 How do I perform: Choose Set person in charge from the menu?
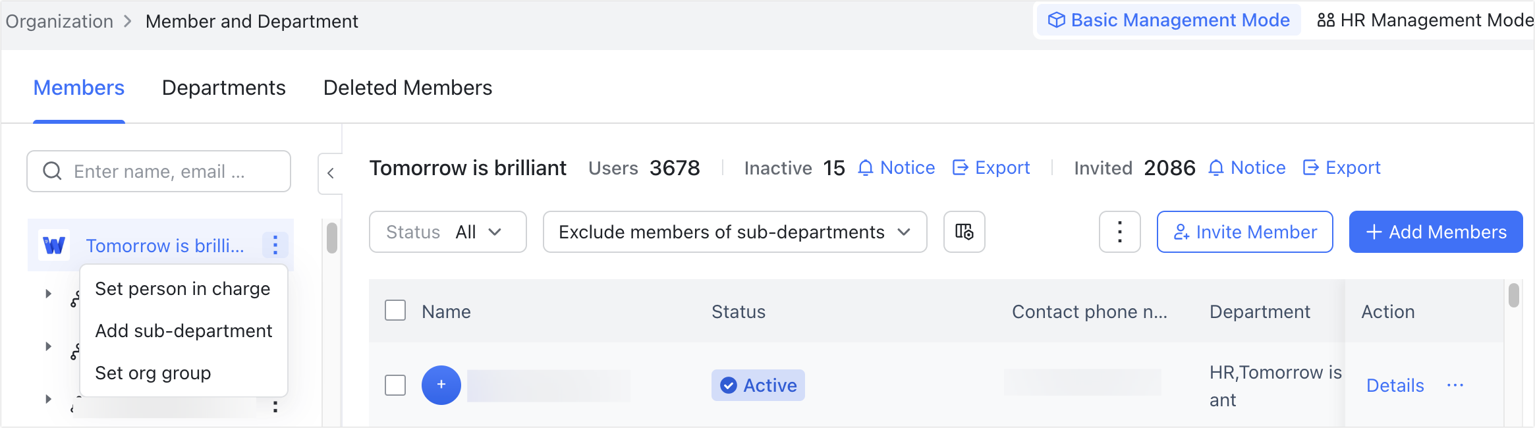183,288
